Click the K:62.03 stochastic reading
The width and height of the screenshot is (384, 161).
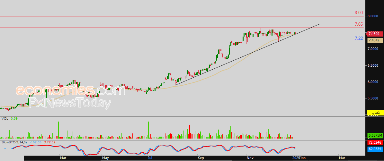[x=36, y=142]
